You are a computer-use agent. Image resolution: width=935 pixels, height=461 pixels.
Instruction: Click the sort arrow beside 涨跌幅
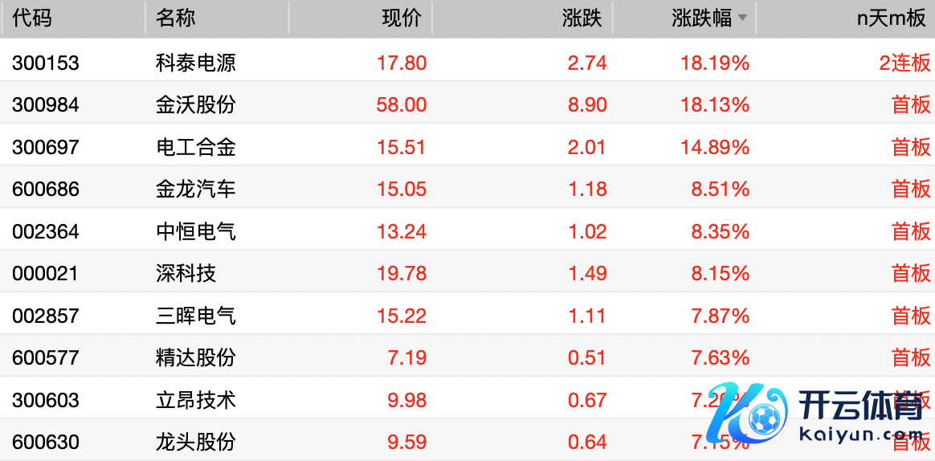click(x=743, y=18)
